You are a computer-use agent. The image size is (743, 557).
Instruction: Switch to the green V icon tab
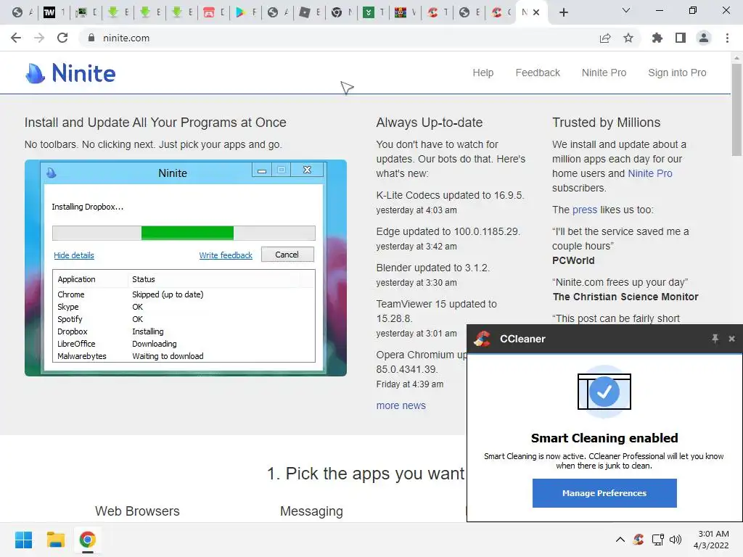tap(373, 12)
